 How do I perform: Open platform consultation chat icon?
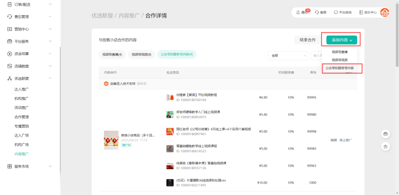coord(336,13)
